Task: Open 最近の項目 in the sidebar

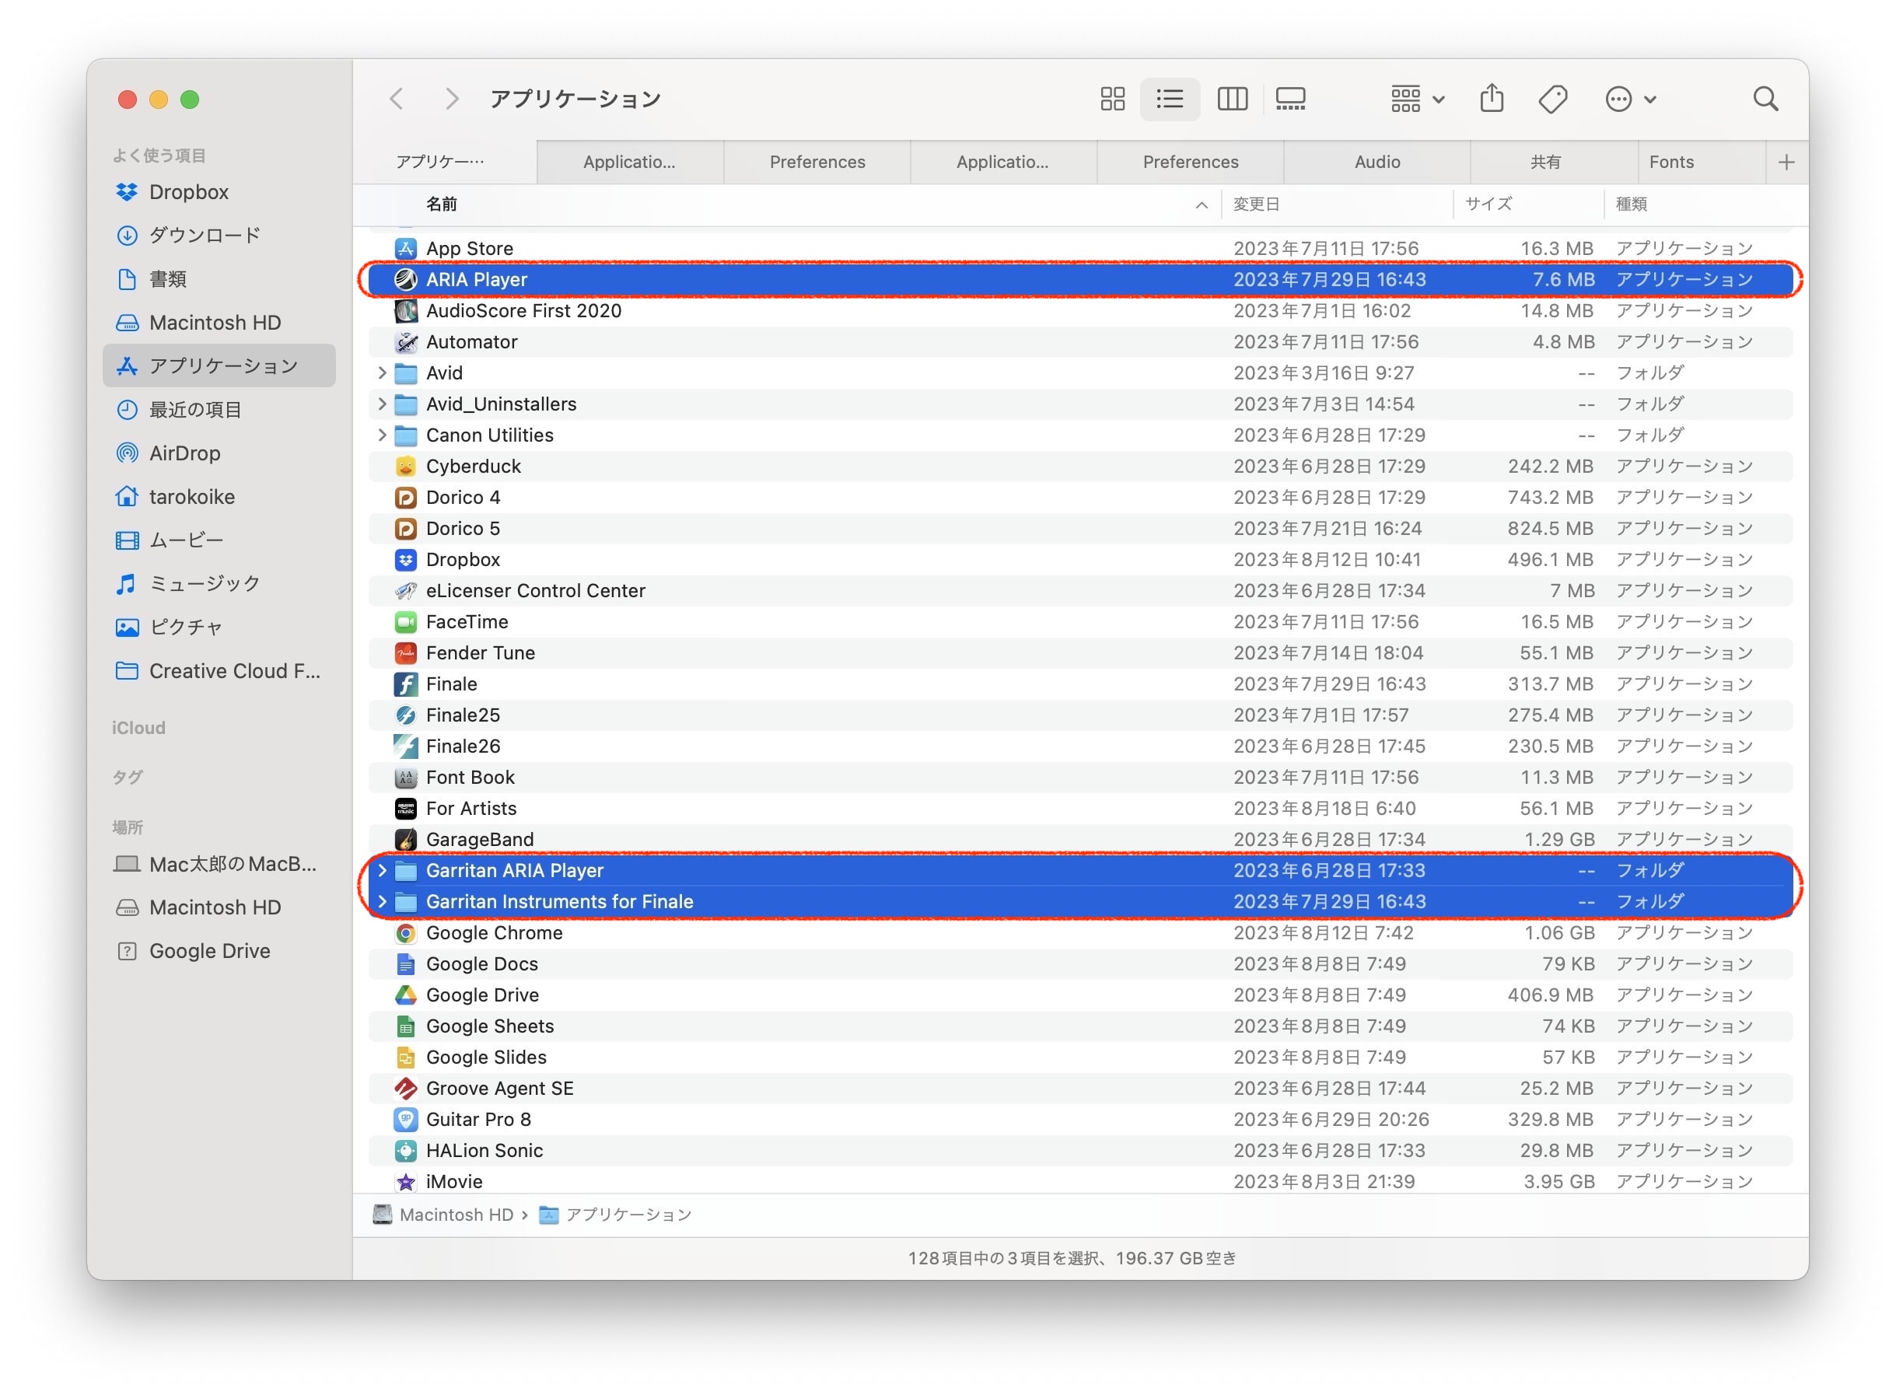Action: (x=219, y=411)
